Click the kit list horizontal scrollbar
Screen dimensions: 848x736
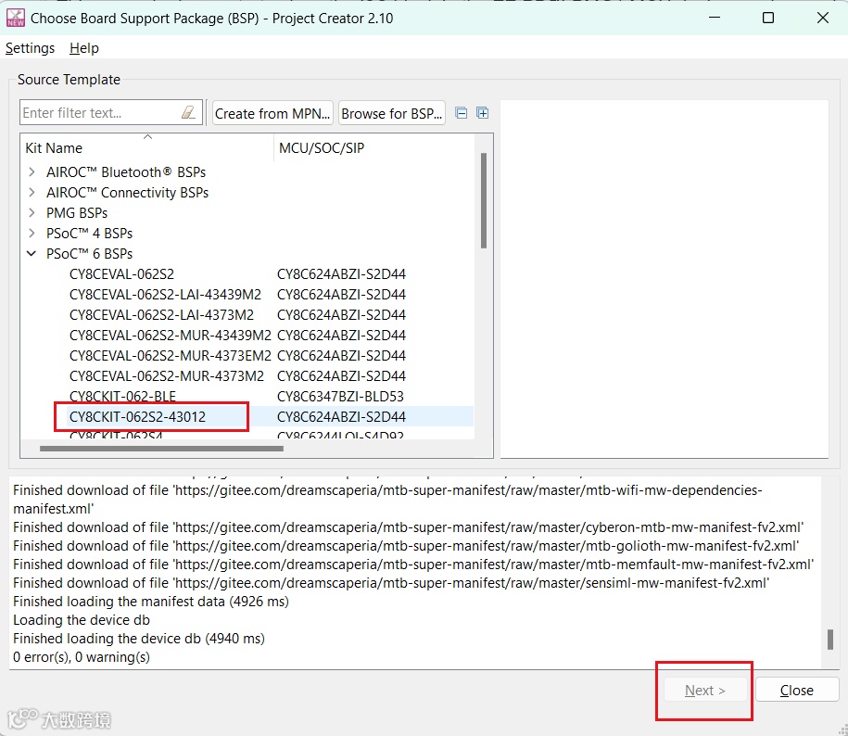pos(161,449)
